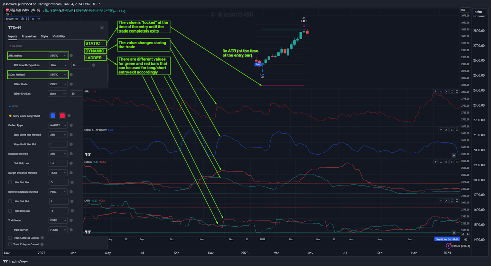Screen dimensions: 491x266
Task: Open Order Type MARKET dropdown
Action: click(58, 125)
